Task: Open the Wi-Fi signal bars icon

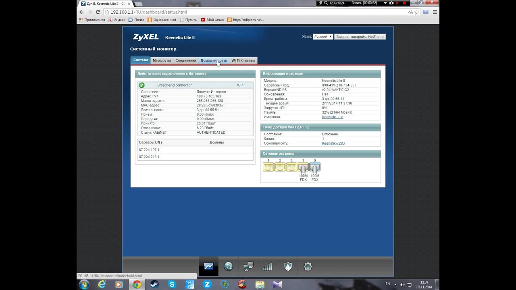Action: [x=268, y=266]
